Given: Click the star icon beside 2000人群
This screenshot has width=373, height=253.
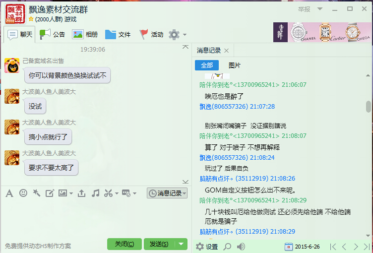Looking at the screenshot, I should [x=31, y=19].
